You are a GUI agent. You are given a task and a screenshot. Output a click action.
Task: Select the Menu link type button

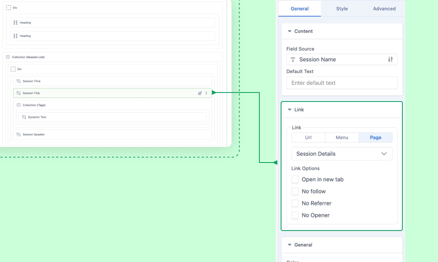pos(342,138)
